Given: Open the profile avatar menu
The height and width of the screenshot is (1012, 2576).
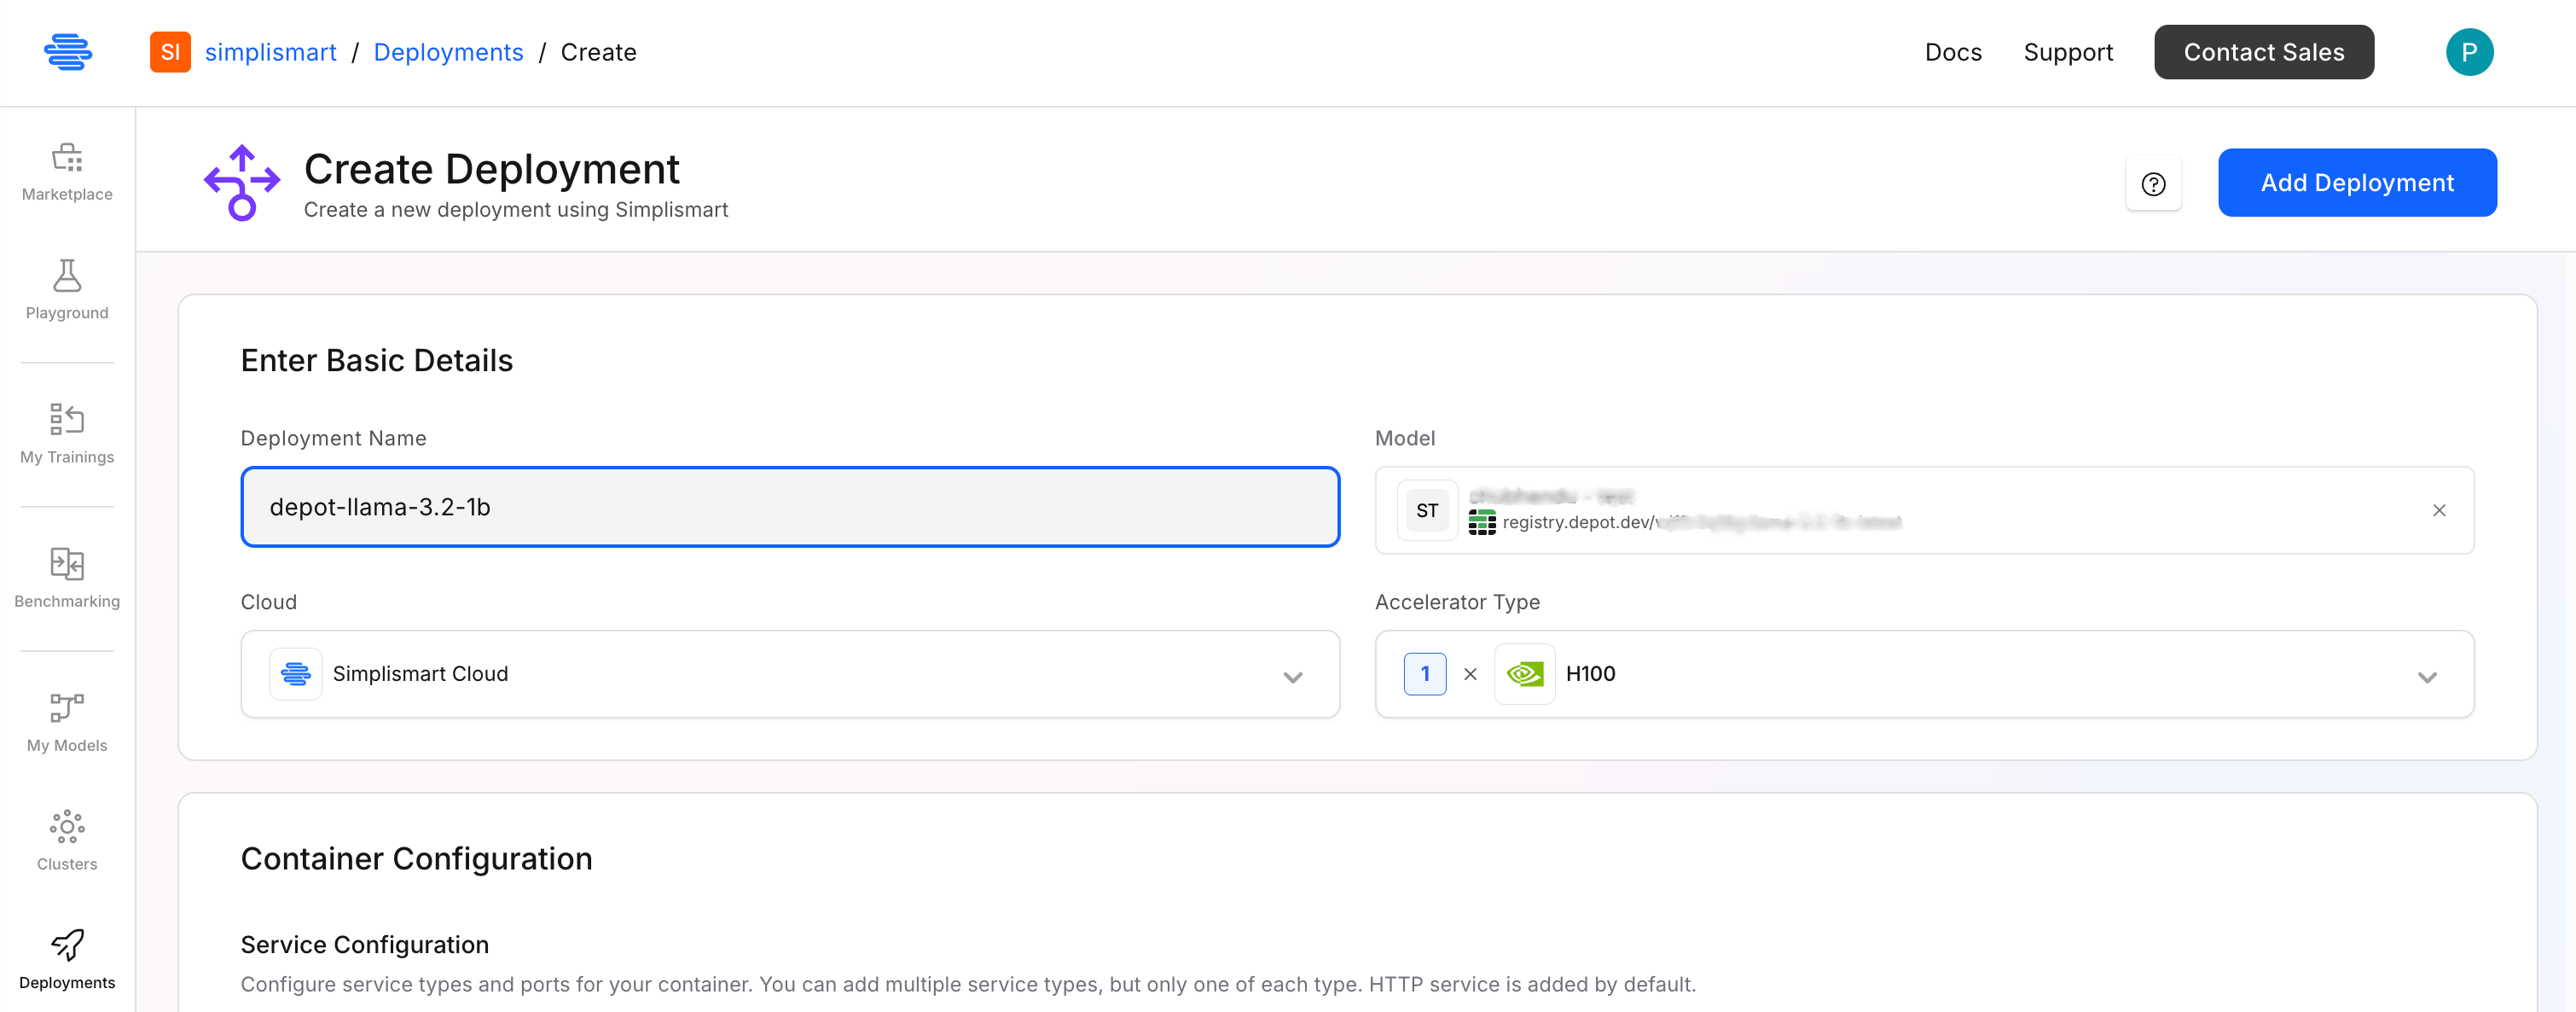Looking at the screenshot, I should 2470,52.
